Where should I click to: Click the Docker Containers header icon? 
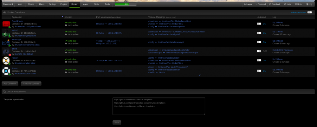(x=5, y=12)
